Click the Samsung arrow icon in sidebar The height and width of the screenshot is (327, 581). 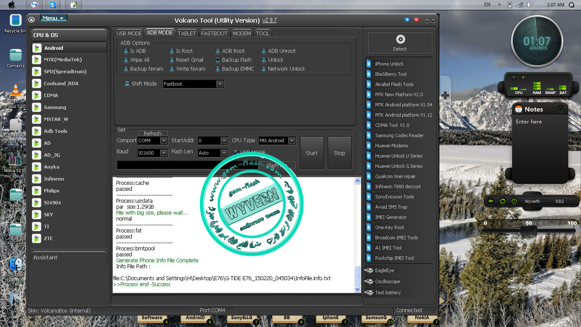pyautogui.click(x=37, y=108)
